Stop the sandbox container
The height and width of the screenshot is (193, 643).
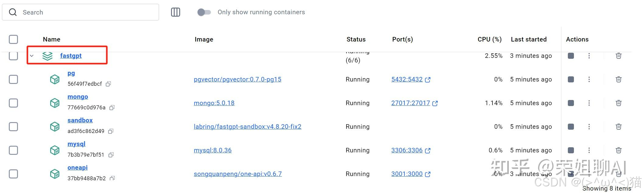click(x=571, y=127)
